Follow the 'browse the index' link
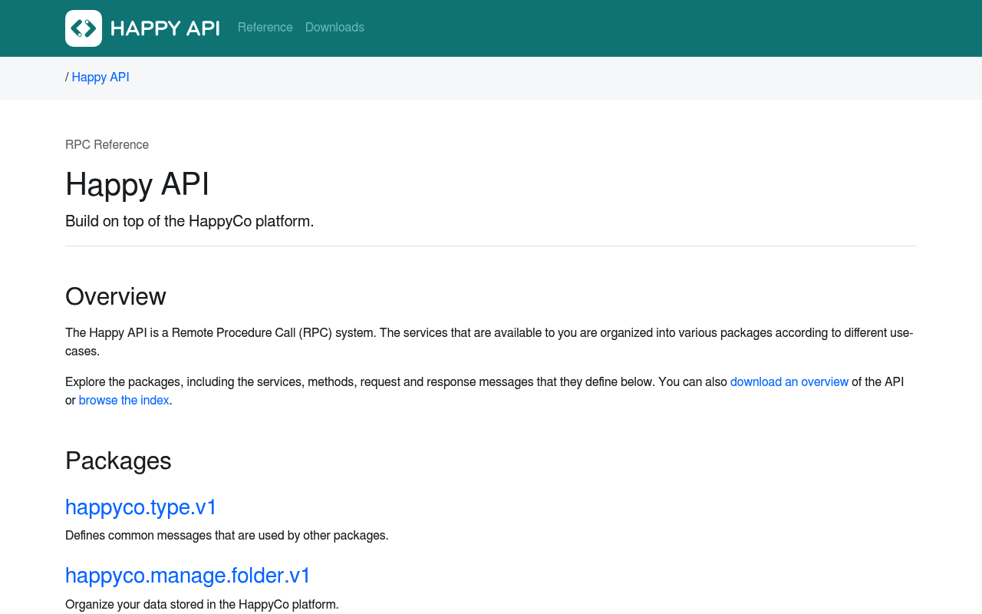 coord(124,401)
